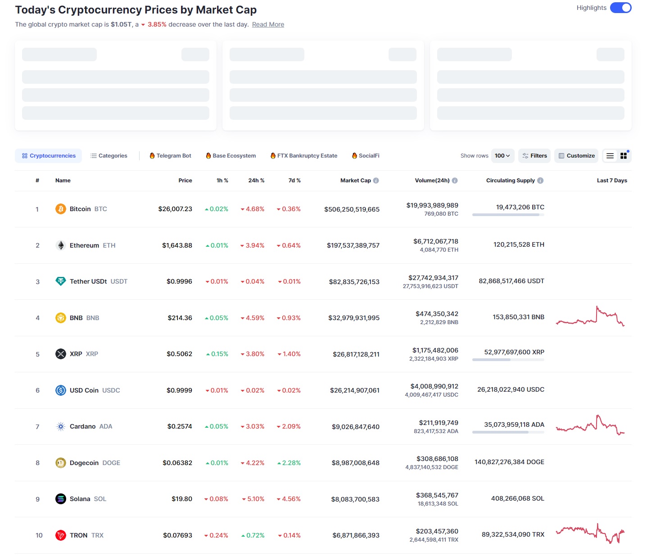
Task: Click XRP circulating supply progress bar
Action: [x=508, y=360]
